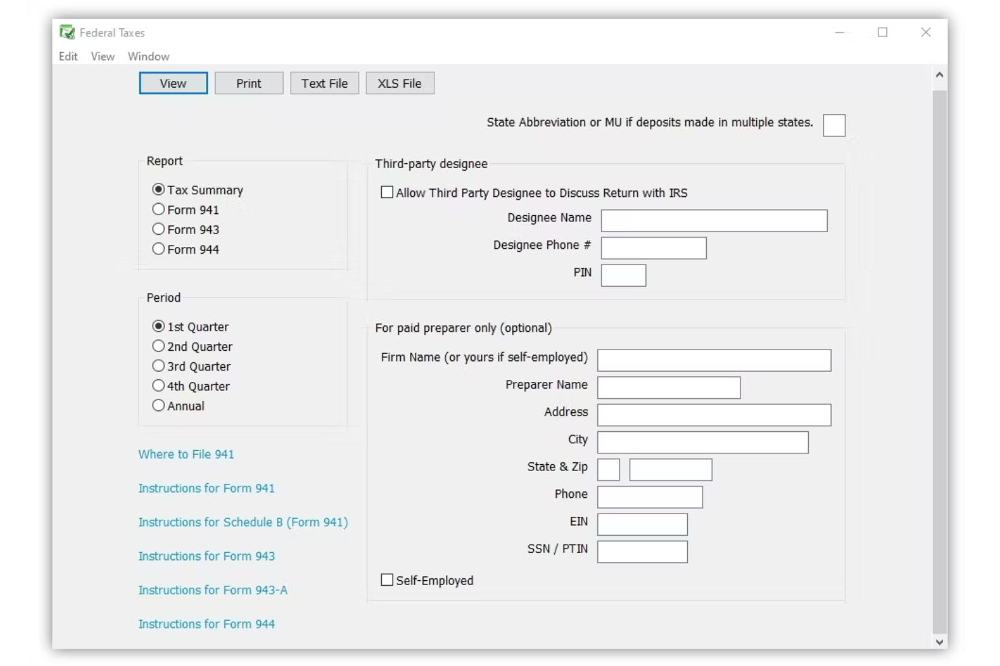Open the Edit menu

(68, 57)
